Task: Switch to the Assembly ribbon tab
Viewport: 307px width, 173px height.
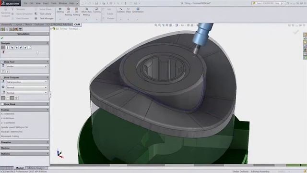Action: click(x=7, y=25)
